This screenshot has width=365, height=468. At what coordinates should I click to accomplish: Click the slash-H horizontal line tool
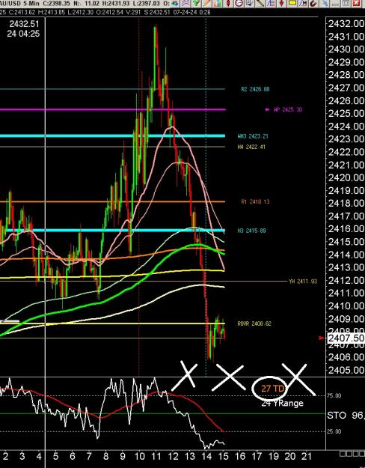tap(303, 3)
